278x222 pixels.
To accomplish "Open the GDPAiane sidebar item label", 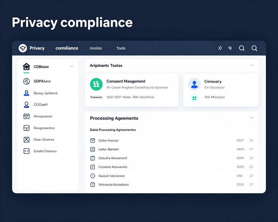I will pyautogui.click(x=42, y=81).
